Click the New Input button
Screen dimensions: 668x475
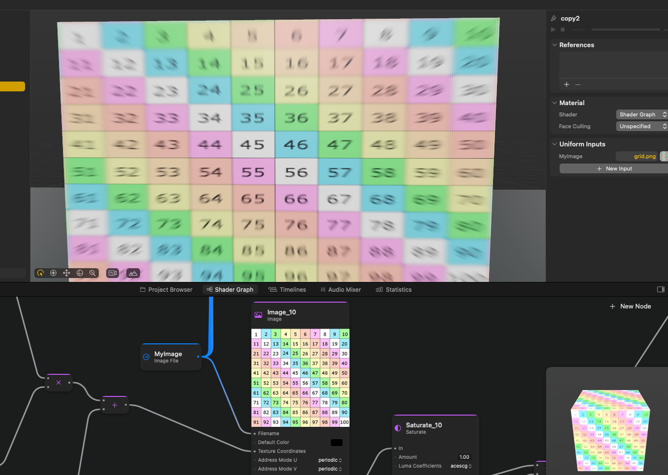tap(614, 168)
